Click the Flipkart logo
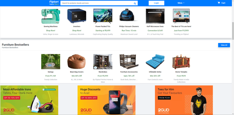The height and width of the screenshot is (115, 234). click(x=53, y=2)
